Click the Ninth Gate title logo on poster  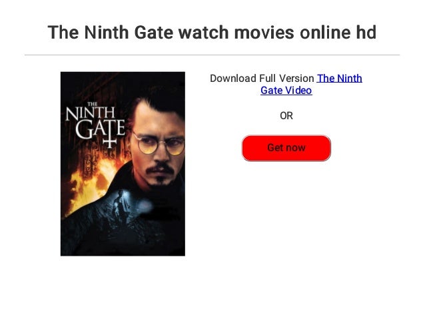[x=95, y=123]
